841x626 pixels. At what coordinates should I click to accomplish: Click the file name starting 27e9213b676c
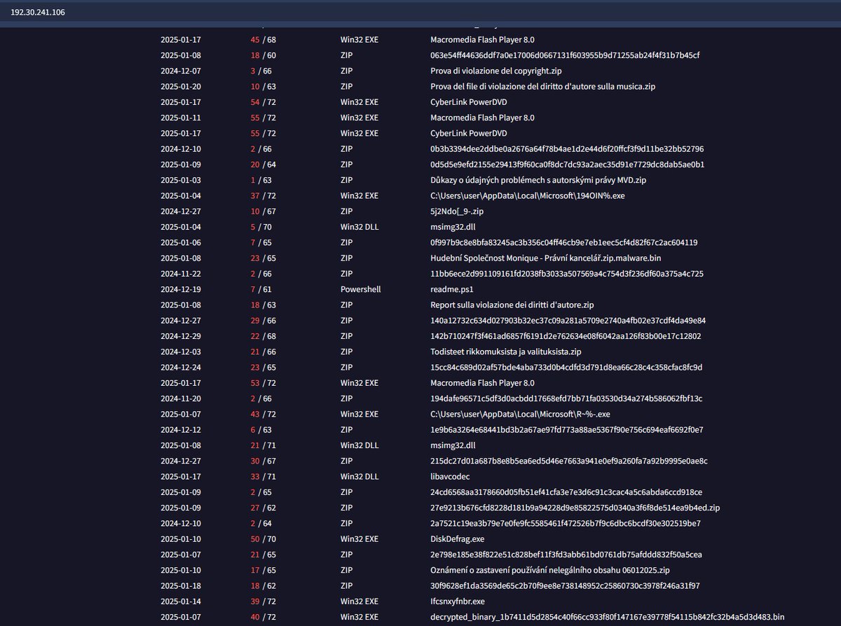pos(575,508)
